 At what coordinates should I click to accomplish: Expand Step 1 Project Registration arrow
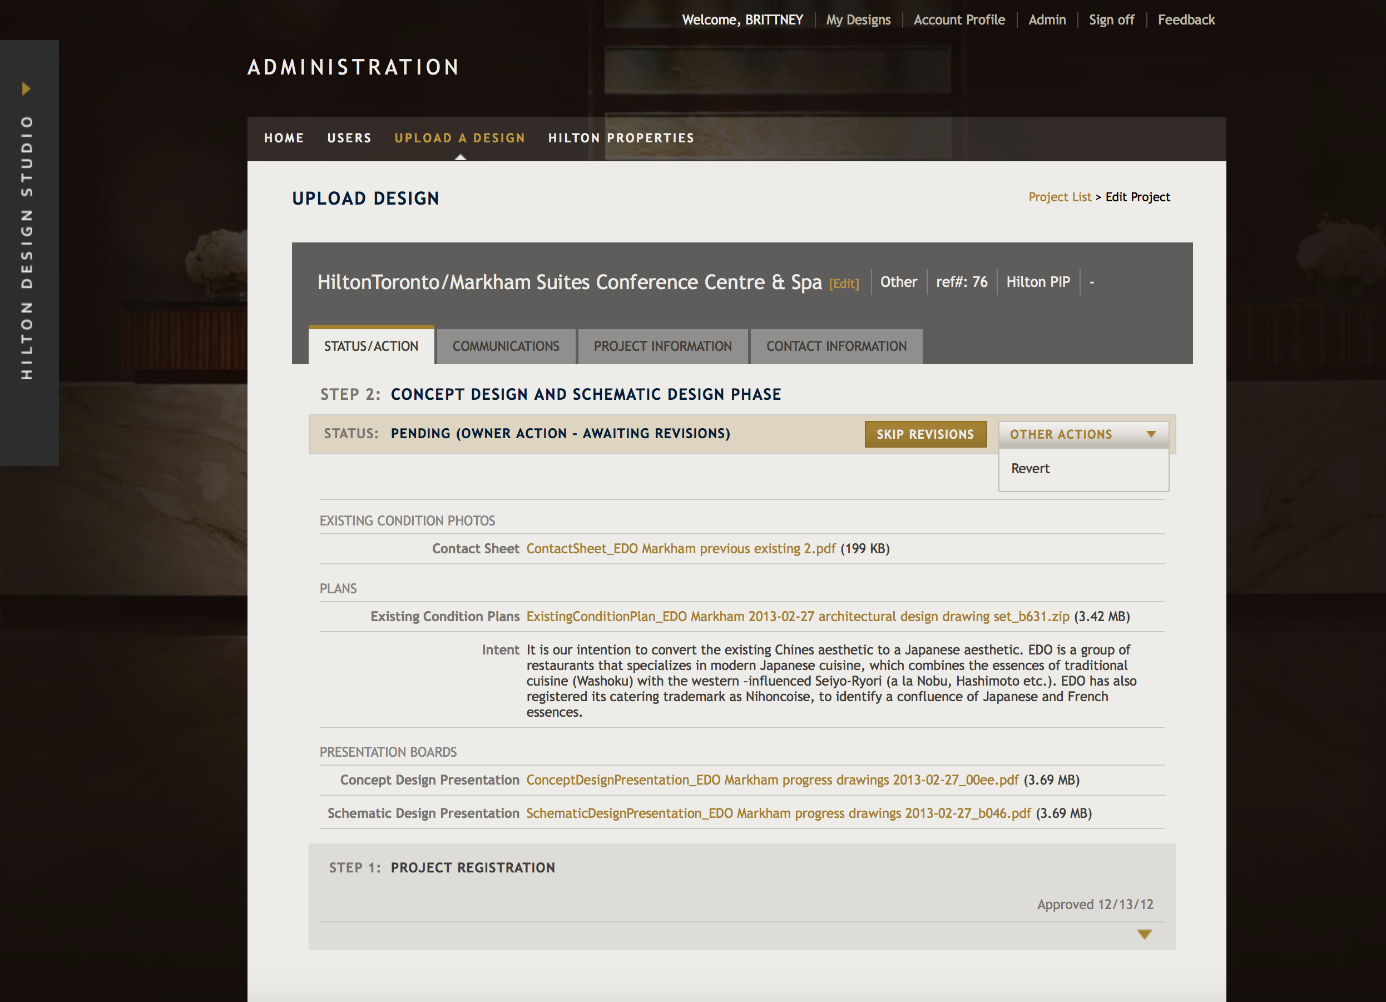(x=1144, y=934)
